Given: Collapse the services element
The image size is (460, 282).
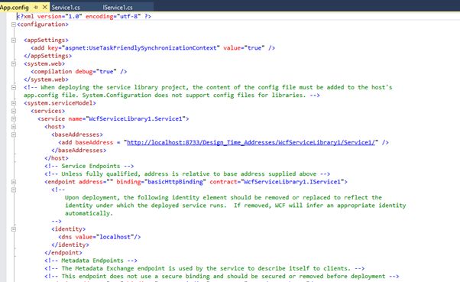Looking at the screenshot, I should (x=14, y=111).
